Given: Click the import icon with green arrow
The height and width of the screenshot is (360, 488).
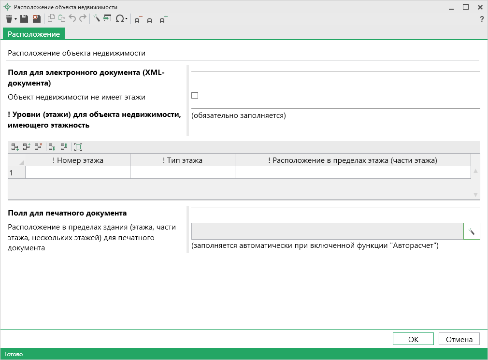Looking at the screenshot, I should (x=107, y=19).
